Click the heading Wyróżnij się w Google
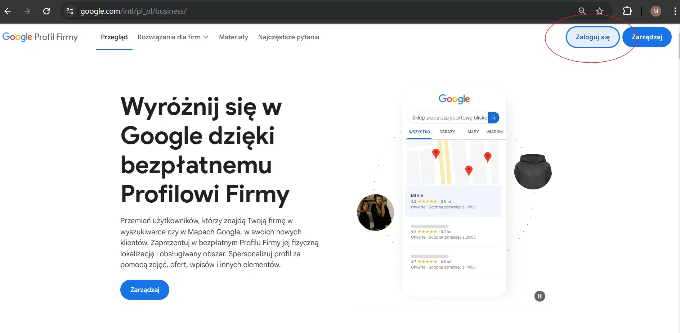The height and width of the screenshot is (333, 680). (205, 150)
